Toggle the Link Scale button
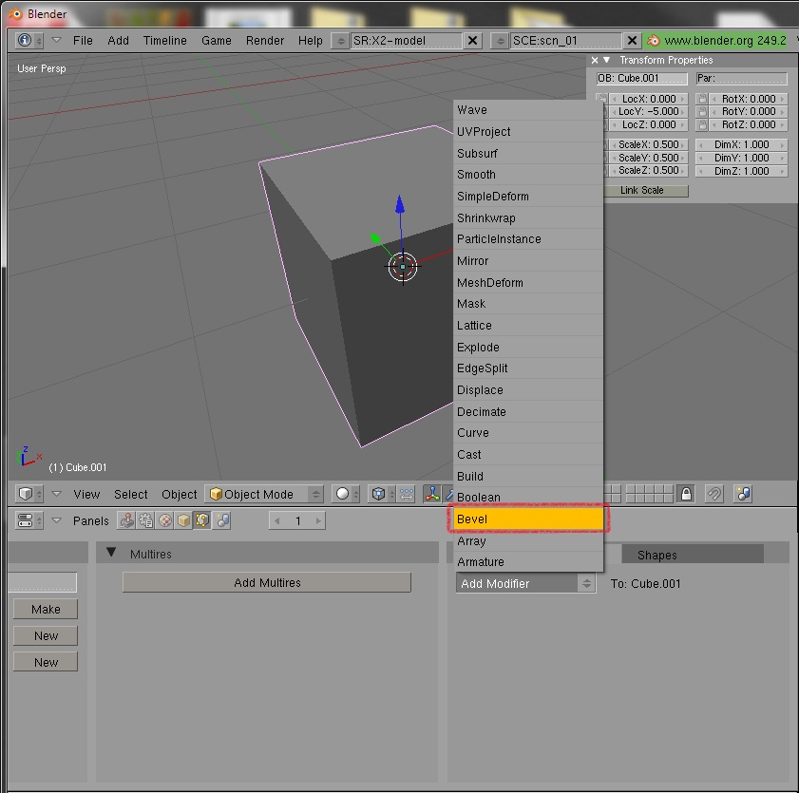The width and height of the screenshot is (799, 793). pyautogui.click(x=642, y=190)
